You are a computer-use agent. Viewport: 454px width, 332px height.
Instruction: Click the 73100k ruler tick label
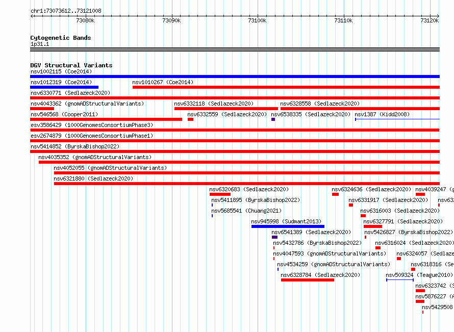click(x=257, y=20)
